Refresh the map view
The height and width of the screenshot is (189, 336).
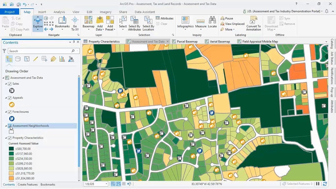(x=325, y=184)
